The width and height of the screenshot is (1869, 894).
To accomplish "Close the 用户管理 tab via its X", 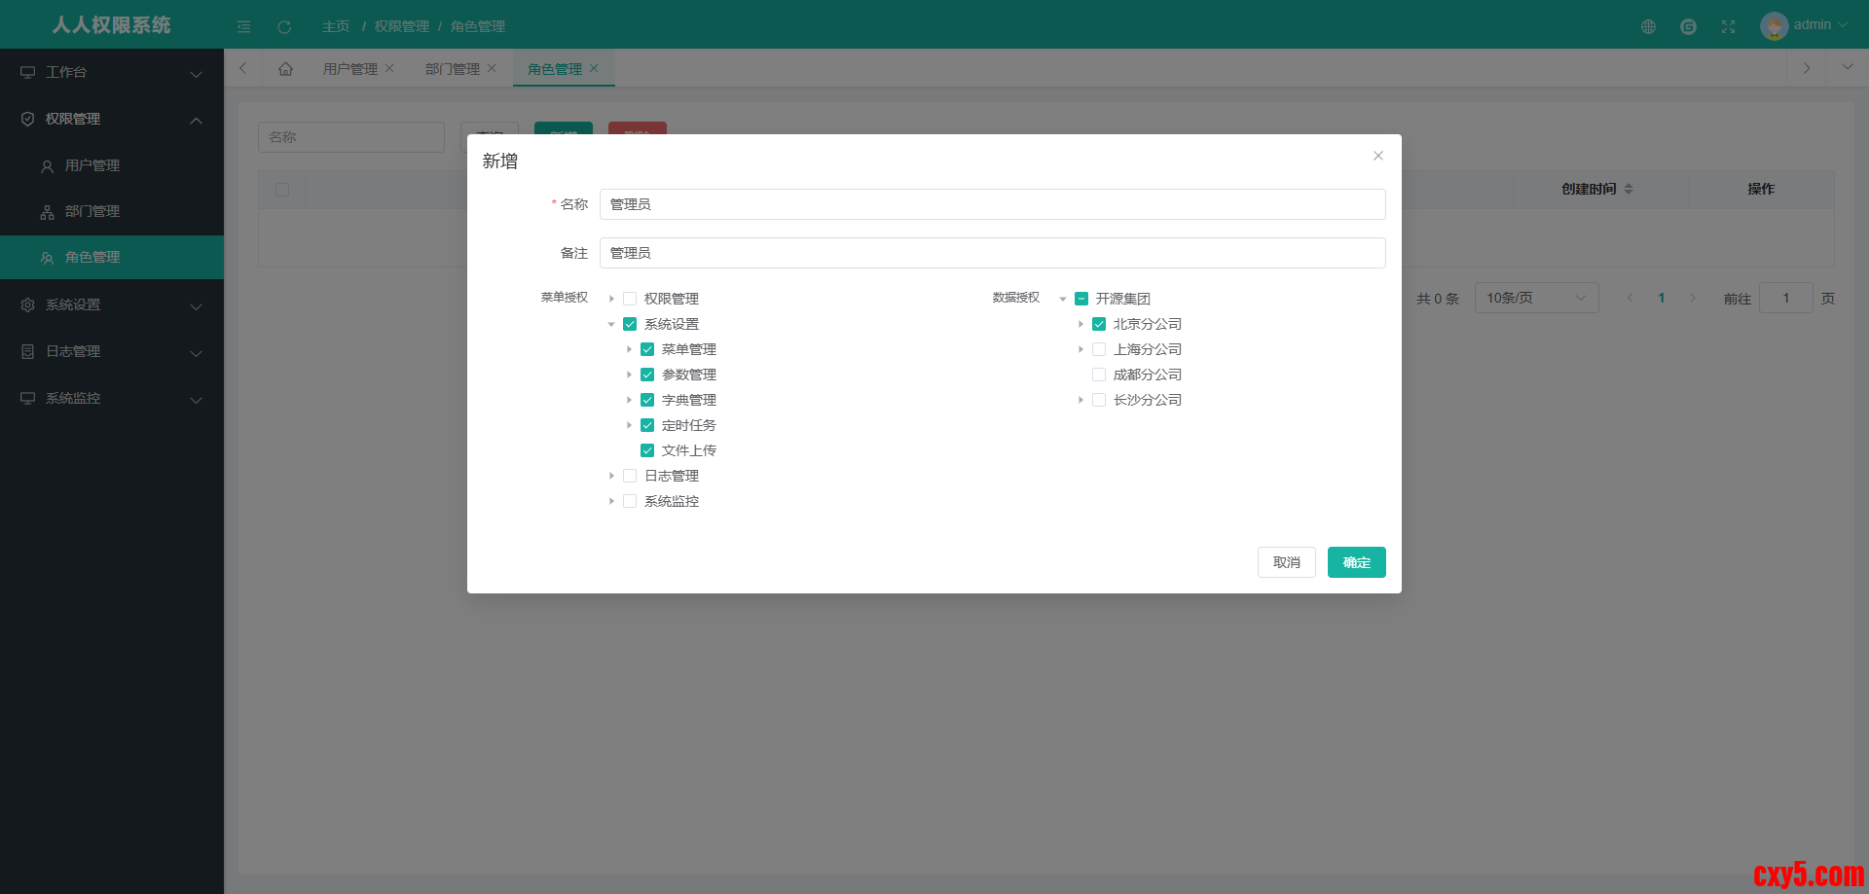I will [x=389, y=68].
